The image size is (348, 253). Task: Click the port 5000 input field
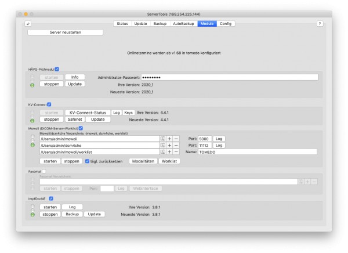[x=205, y=139]
